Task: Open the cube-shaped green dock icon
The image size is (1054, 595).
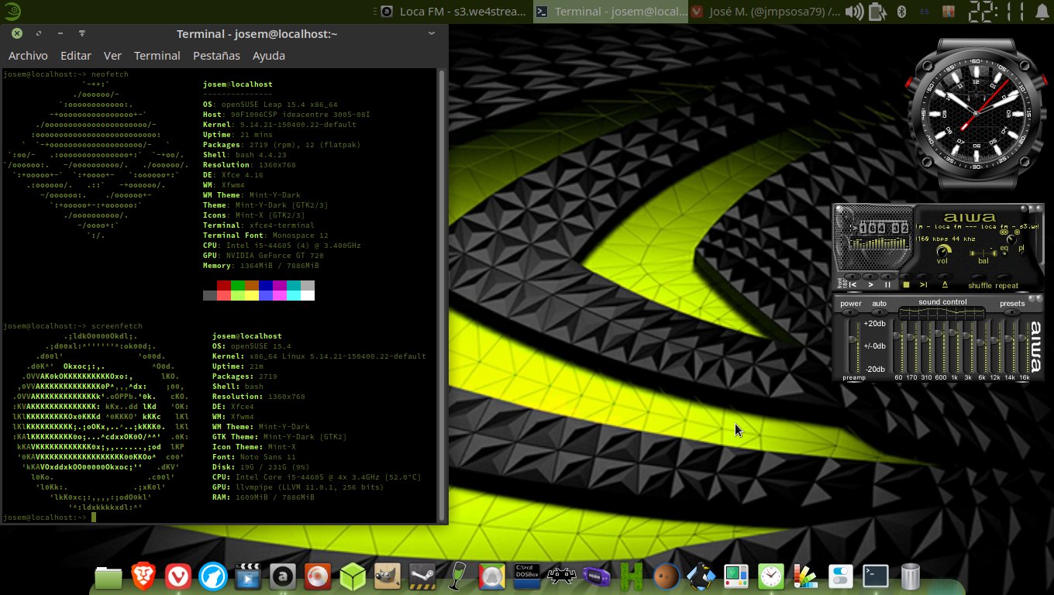Action: [x=353, y=576]
